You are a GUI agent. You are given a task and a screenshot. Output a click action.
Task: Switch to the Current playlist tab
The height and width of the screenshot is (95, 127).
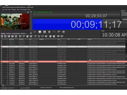[16, 33]
